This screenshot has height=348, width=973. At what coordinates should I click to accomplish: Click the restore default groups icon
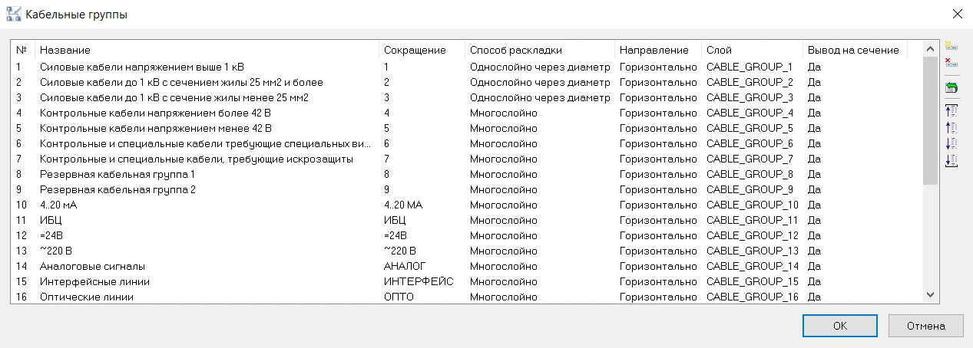951,87
